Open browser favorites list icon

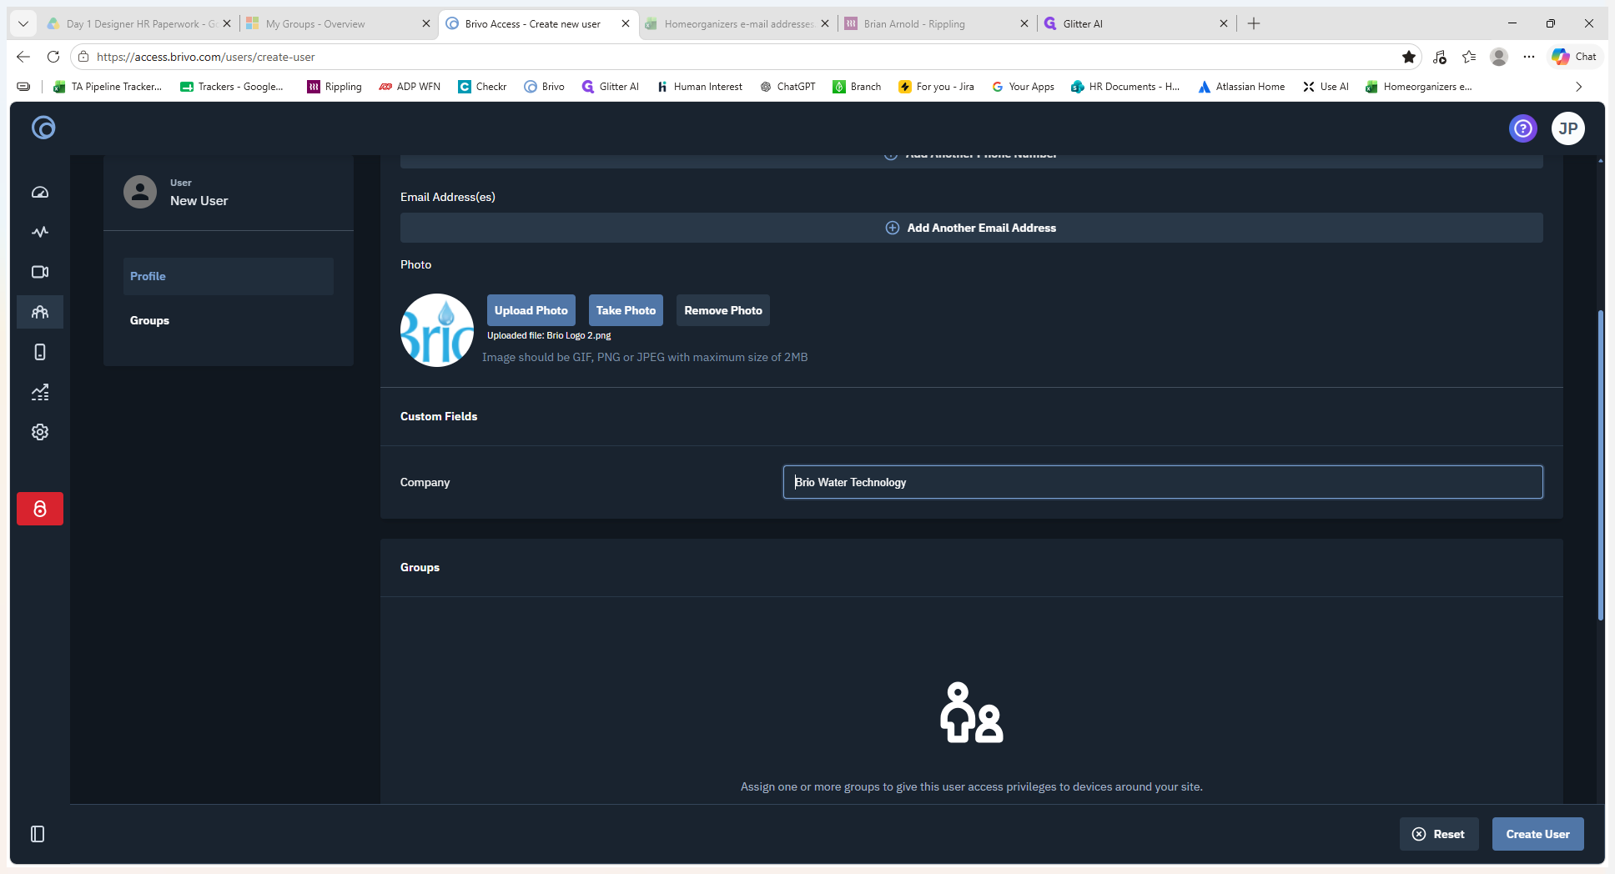pyautogui.click(x=1469, y=57)
